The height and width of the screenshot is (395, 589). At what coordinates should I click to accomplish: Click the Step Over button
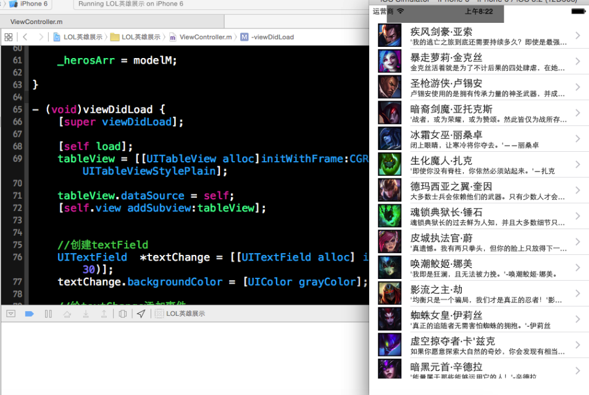point(67,314)
